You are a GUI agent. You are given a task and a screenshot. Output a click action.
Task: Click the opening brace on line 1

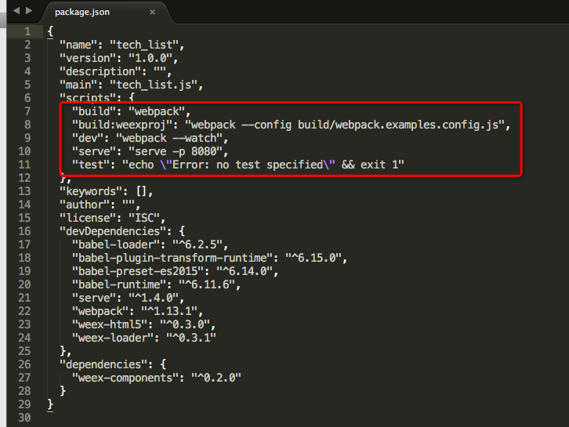[x=50, y=31]
